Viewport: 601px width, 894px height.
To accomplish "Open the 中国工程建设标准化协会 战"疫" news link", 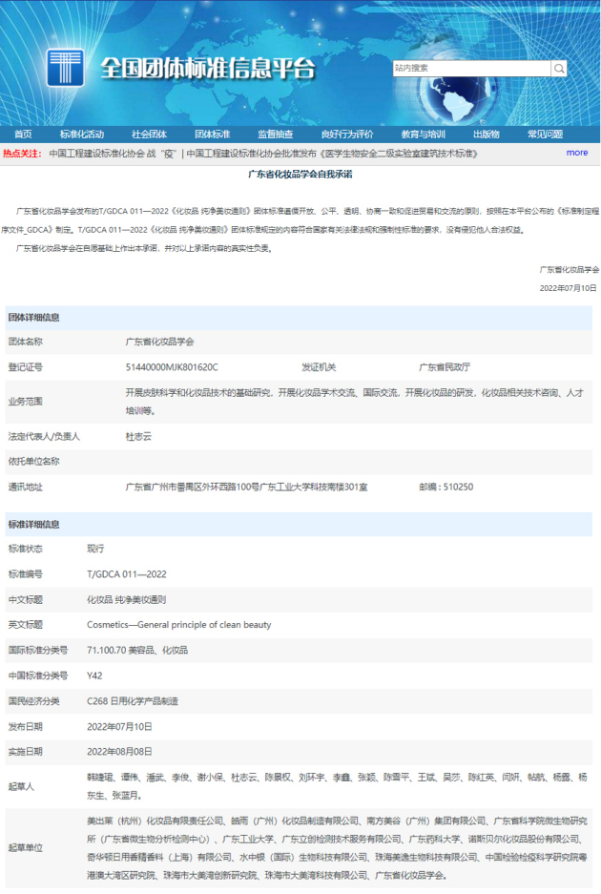I will pyautogui.click(x=113, y=154).
